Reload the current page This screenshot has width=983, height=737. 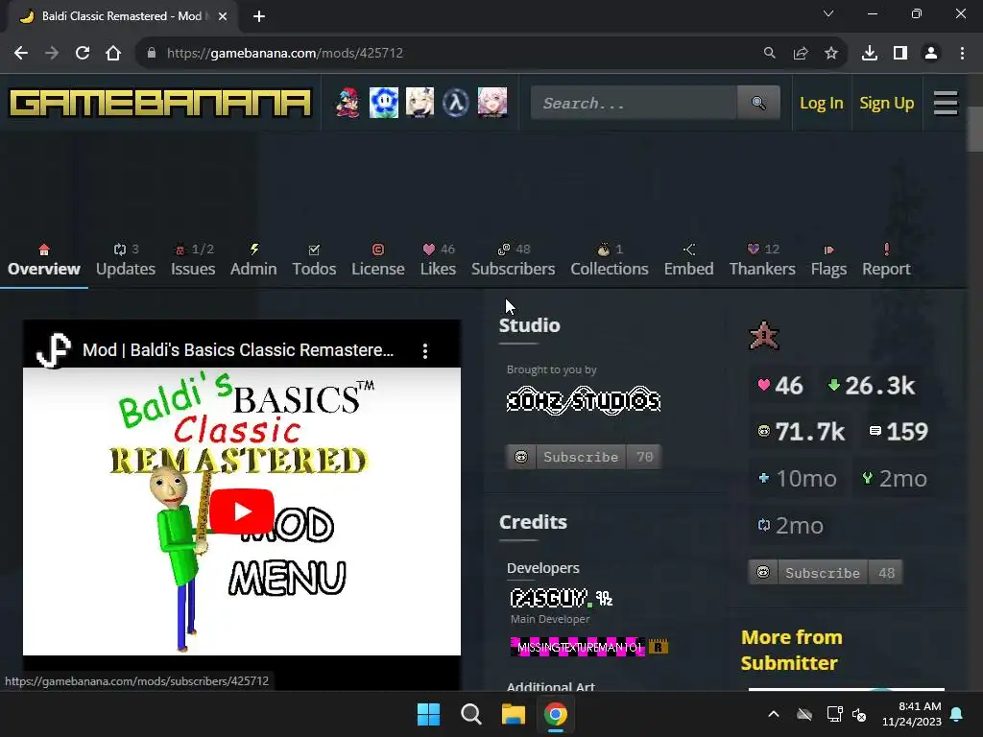pos(83,54)
